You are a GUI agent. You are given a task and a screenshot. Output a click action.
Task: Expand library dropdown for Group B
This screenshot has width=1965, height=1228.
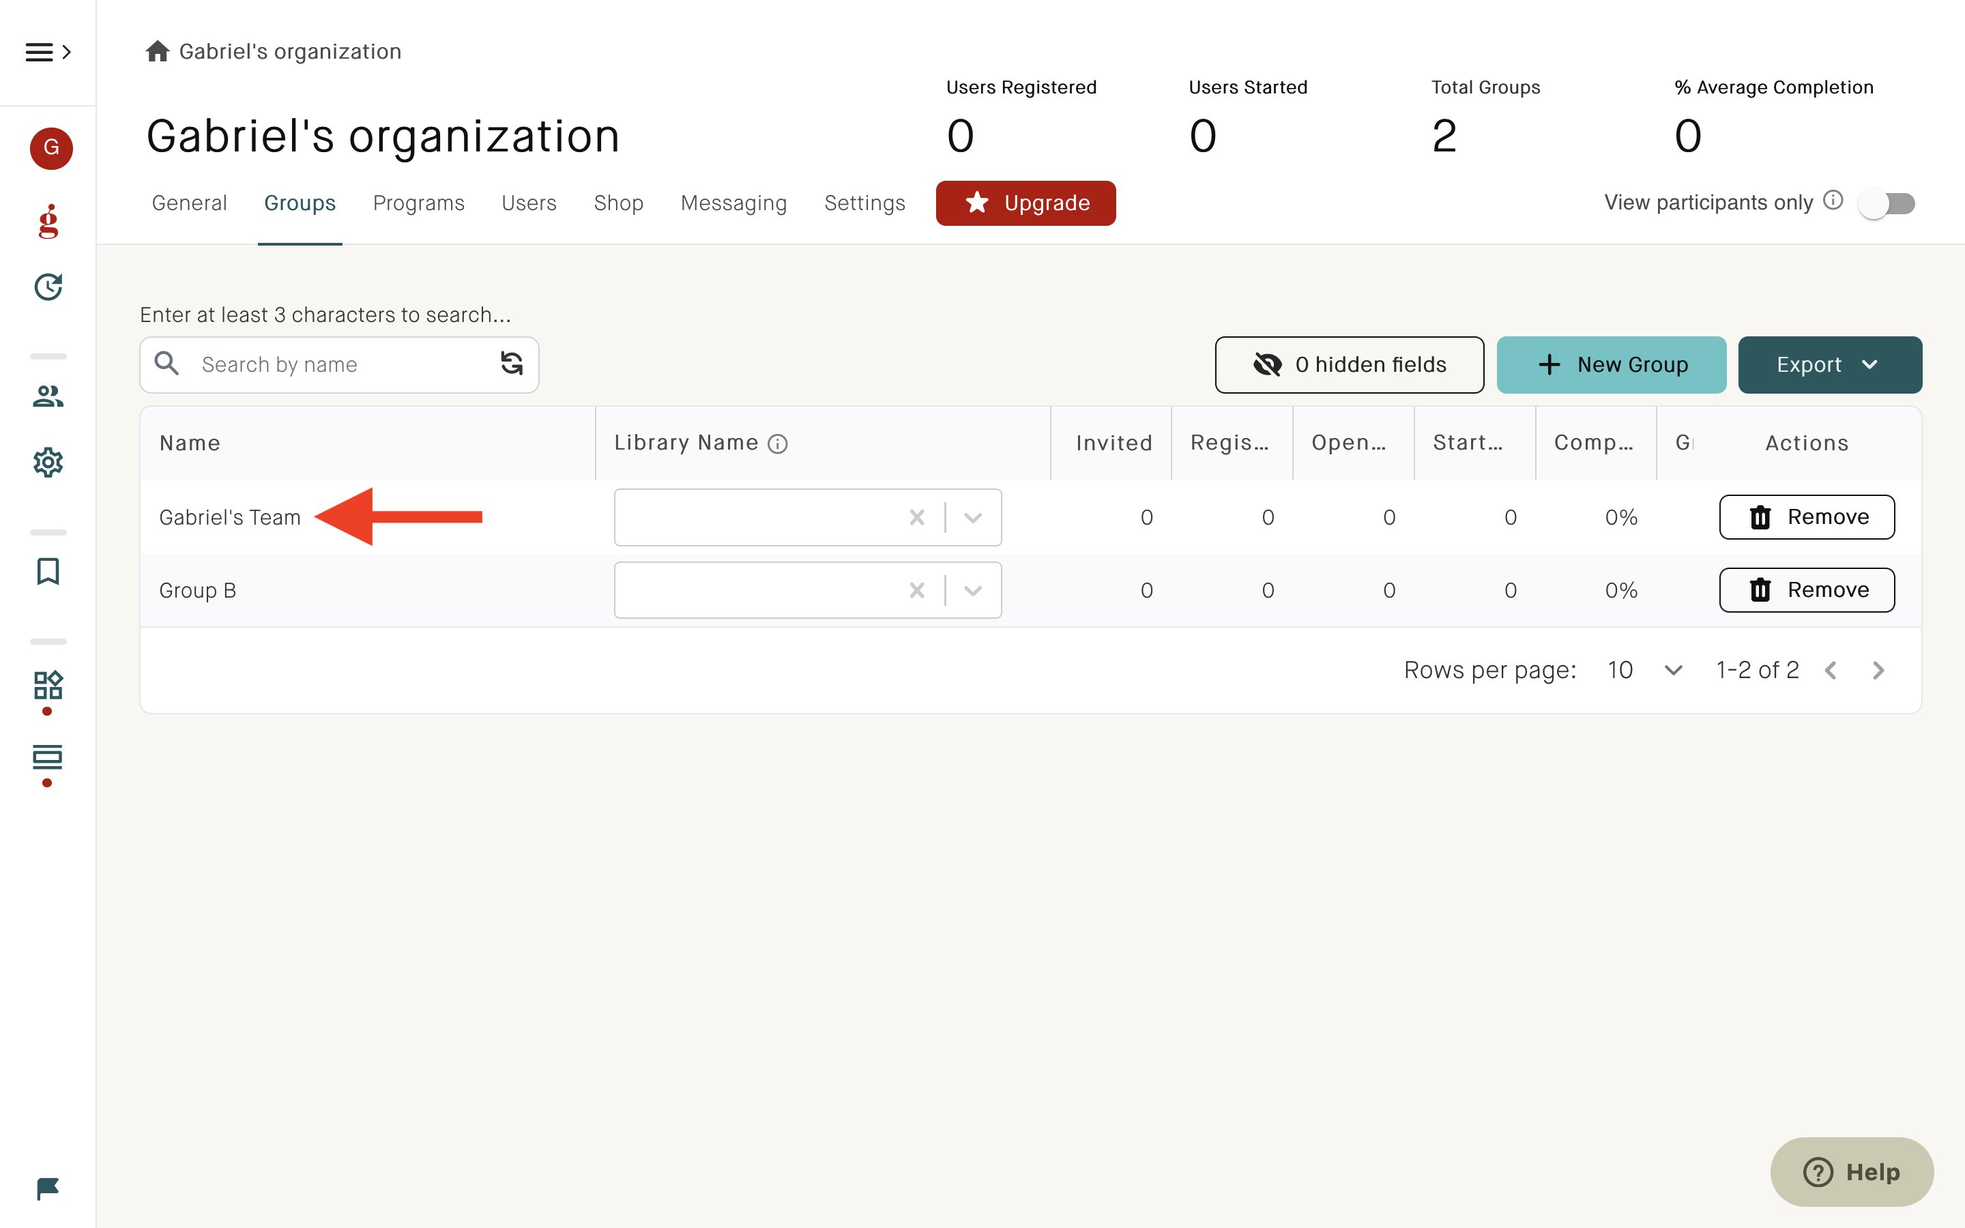(973, 590)
